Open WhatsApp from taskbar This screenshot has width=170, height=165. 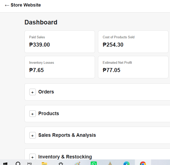[x=94, y=163]
